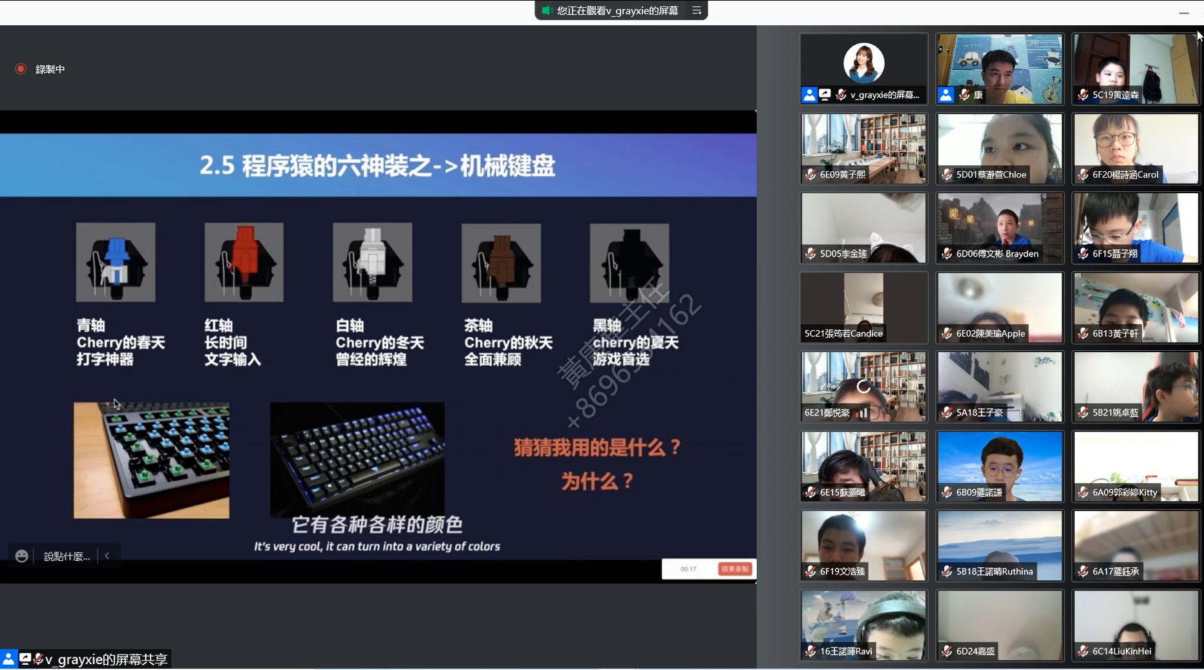Collapse the chat bar with the arrow
The image size is (1204, 670).
pyautogui.click(x=107, y=556)
